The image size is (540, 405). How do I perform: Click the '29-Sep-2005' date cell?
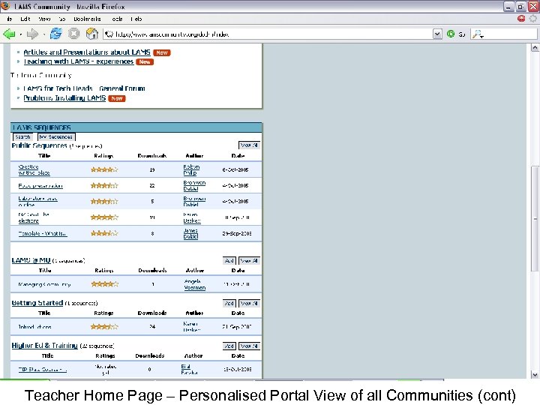237,233
